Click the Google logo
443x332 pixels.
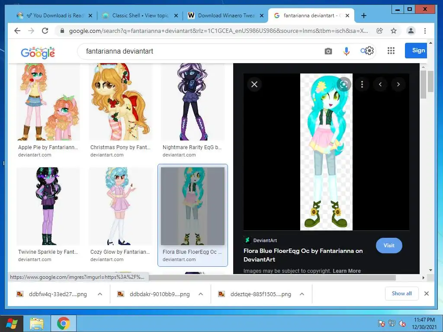tap(38, 53)
